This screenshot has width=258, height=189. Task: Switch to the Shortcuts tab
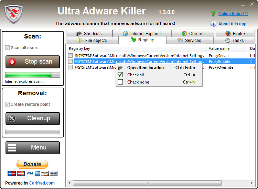pos(89,33)
